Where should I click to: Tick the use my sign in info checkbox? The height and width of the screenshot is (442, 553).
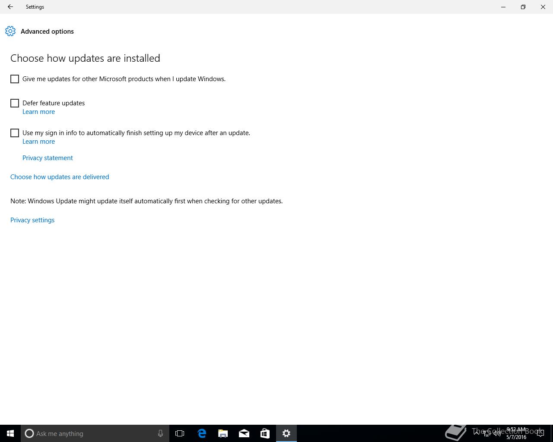point(15,133)
